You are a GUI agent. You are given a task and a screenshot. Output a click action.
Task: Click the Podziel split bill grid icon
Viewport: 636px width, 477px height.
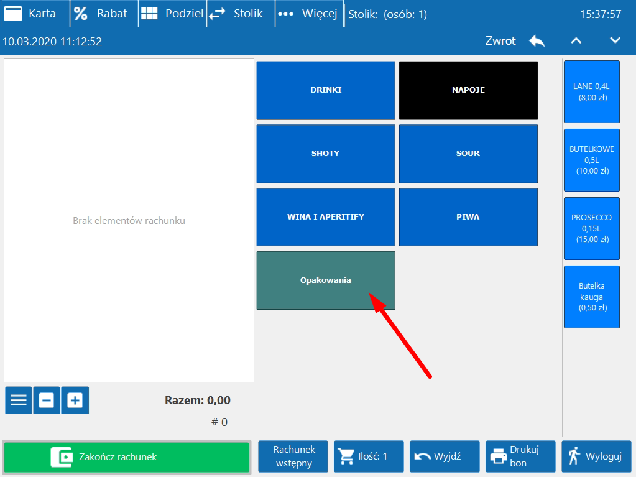pos(149,14)
